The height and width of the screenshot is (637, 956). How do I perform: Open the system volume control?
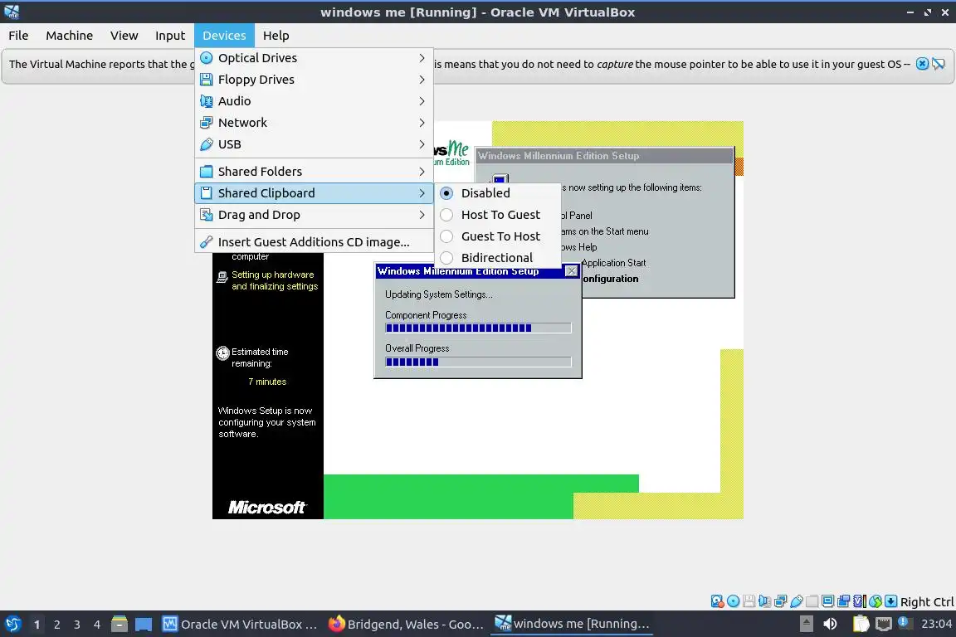tap(830, 624)
